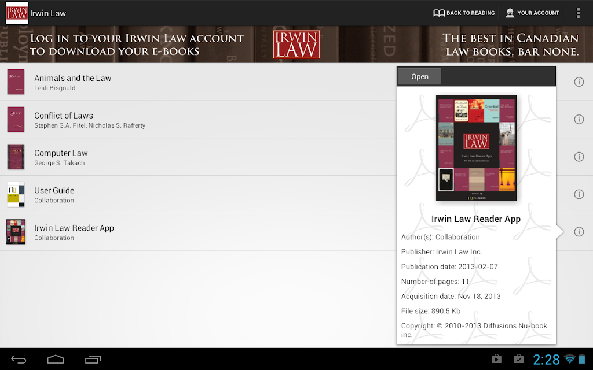Click Author(s): Collaboration in popup
Image resolution: width=593 pixels, height=370 pixels.
pyautogui.click(x=440, y=237)
